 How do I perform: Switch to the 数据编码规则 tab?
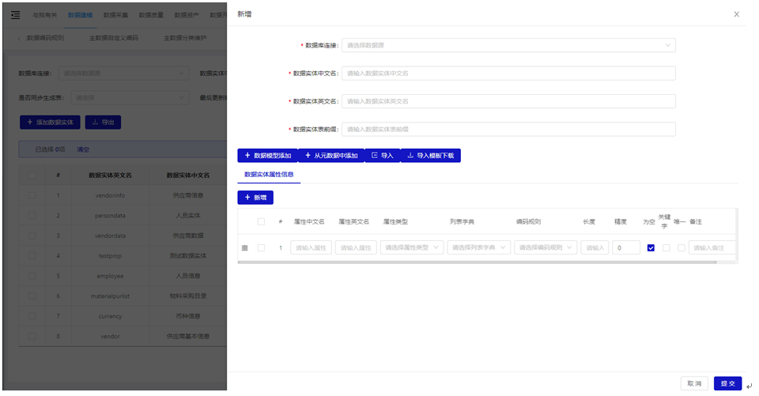point(44,38)
